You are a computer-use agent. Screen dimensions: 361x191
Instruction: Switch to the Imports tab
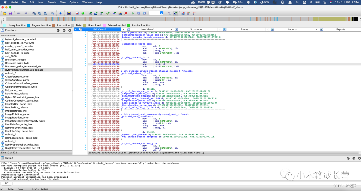tap(292, 29)
